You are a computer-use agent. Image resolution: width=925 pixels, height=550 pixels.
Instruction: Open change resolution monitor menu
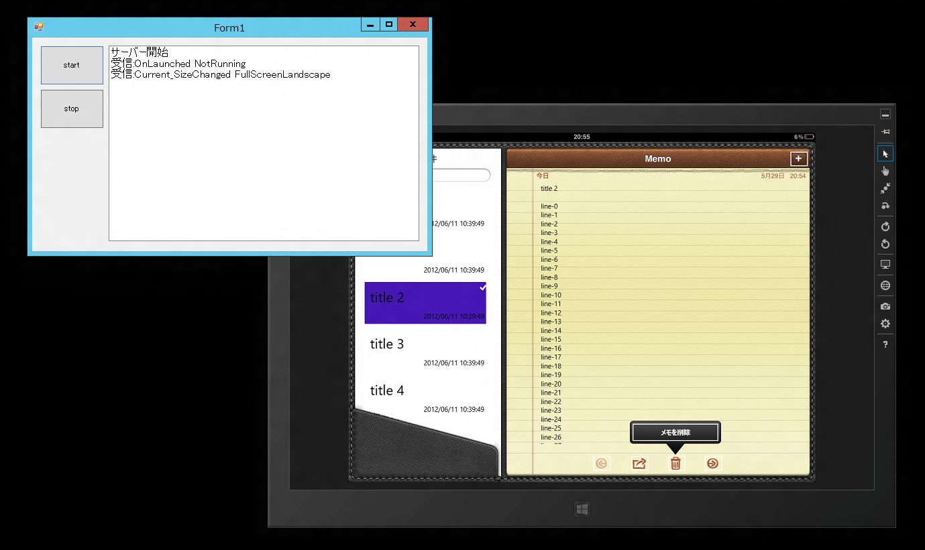885,265
